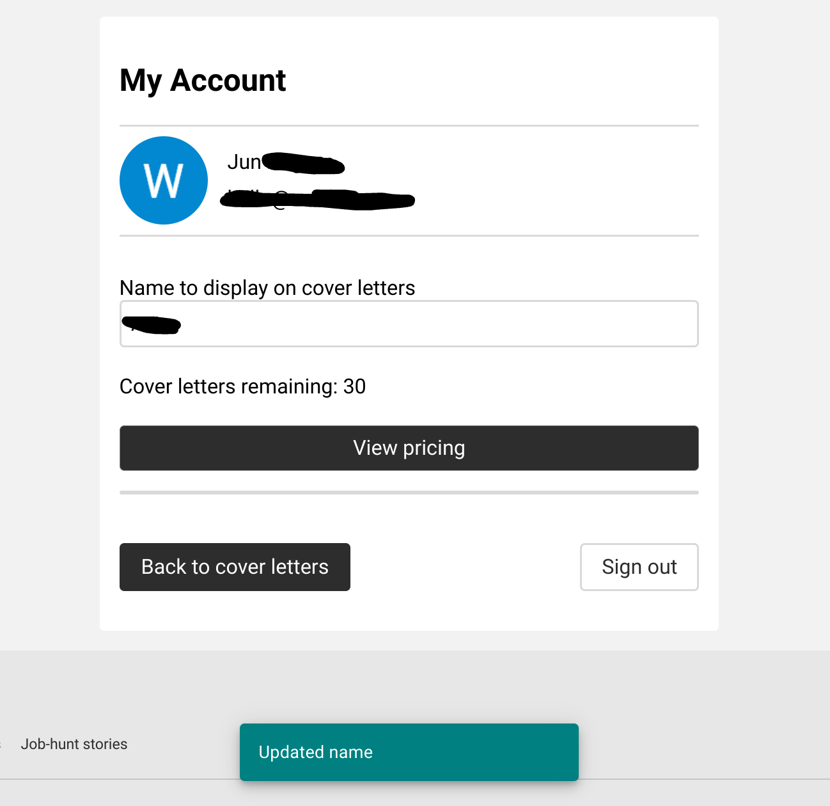The image size is (830, 806).
Task: Go back to cover letters
Action: coord(235,567)
